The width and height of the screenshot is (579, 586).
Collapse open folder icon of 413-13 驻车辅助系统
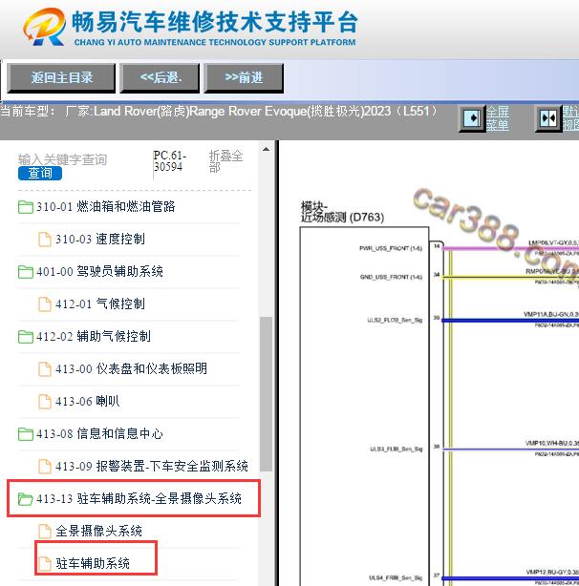coord(26,499)
